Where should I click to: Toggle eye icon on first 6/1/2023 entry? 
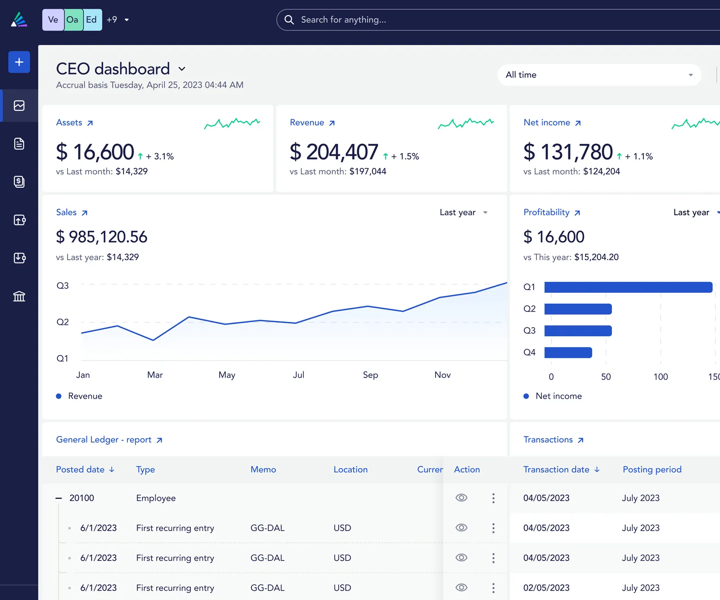coord(461,528)
